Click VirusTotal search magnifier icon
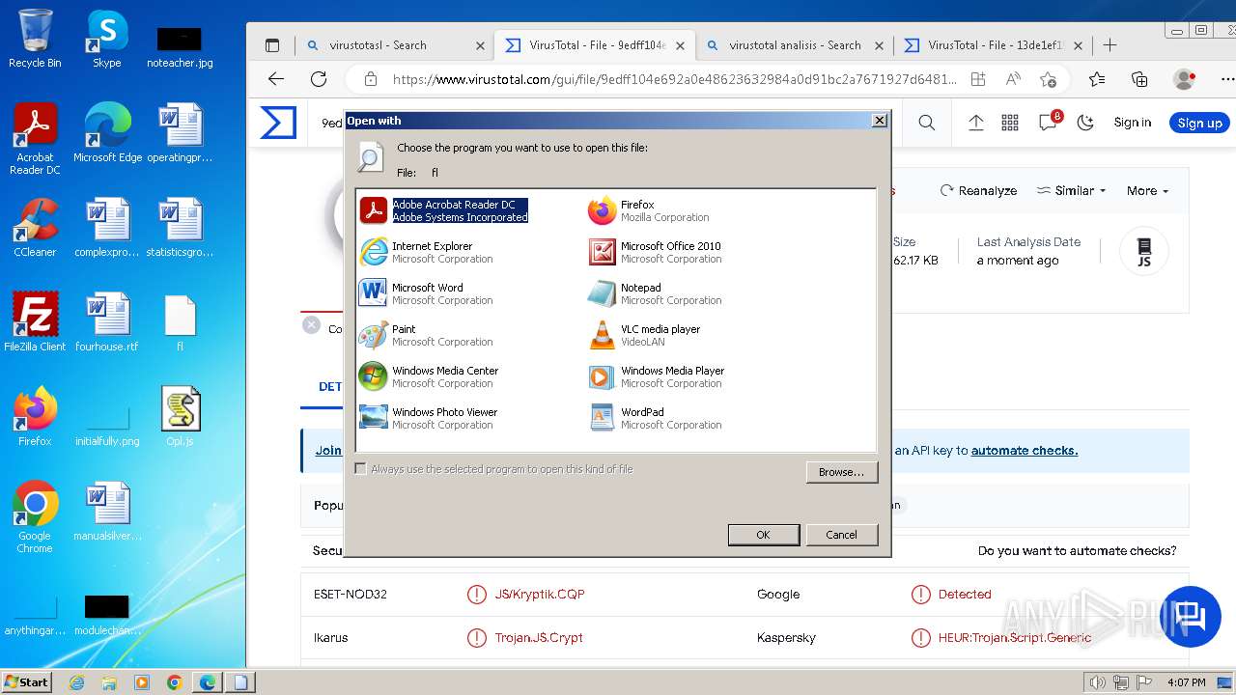Screen dimensions: 1236x695 (x=927, y=123)
